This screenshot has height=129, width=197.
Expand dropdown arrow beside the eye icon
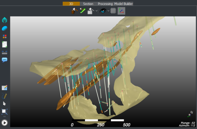[108, 11]
